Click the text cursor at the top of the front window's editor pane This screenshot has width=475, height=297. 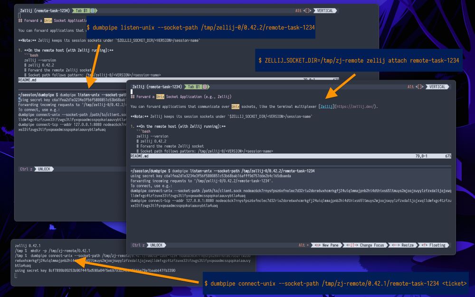(x=132, y=92)
